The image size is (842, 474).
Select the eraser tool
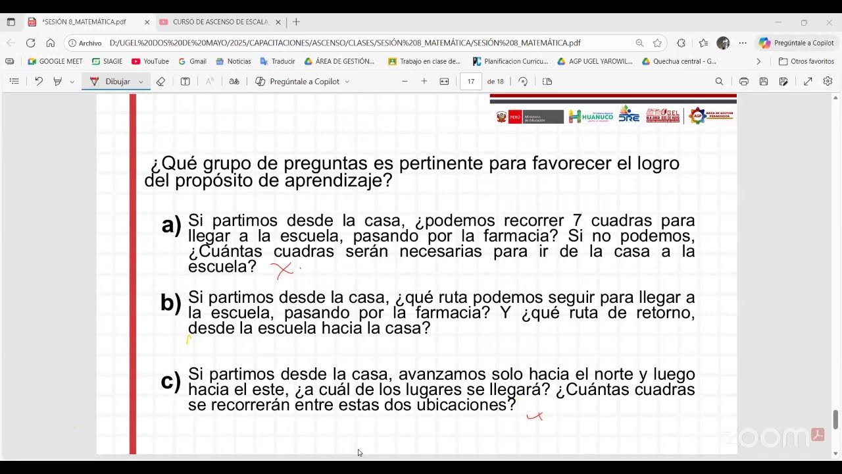161,82
